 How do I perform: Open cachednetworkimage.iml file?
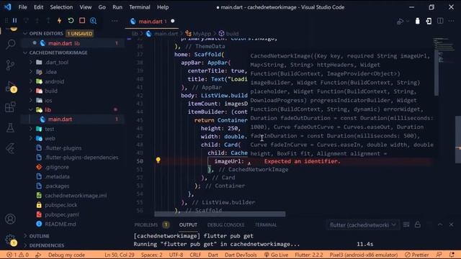[76, 196]
